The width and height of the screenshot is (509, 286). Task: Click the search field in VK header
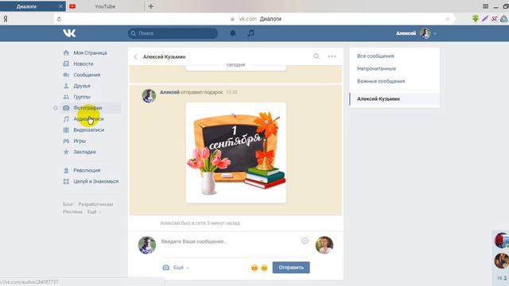click(173, 33)
